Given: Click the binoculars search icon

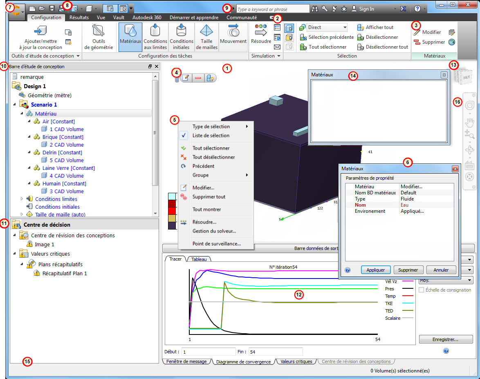Looking at the screenshot, I should 315,9.
